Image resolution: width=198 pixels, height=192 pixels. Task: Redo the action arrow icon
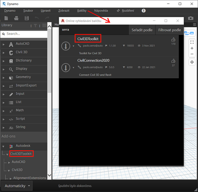(47, 18)
